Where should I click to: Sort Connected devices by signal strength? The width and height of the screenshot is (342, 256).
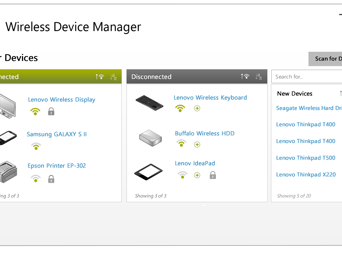pos(99,76)
